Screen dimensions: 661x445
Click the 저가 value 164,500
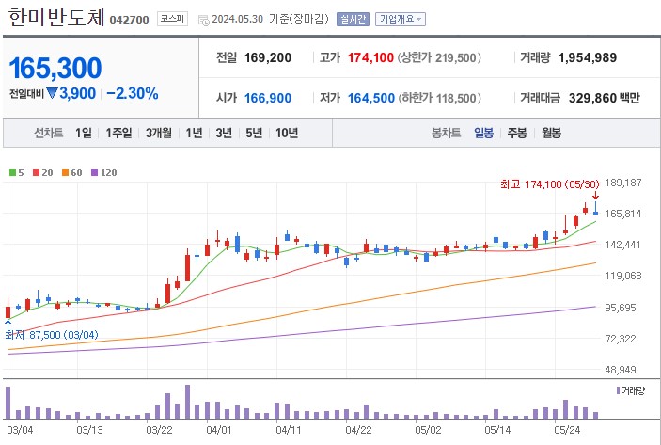[x=371, y=98]
